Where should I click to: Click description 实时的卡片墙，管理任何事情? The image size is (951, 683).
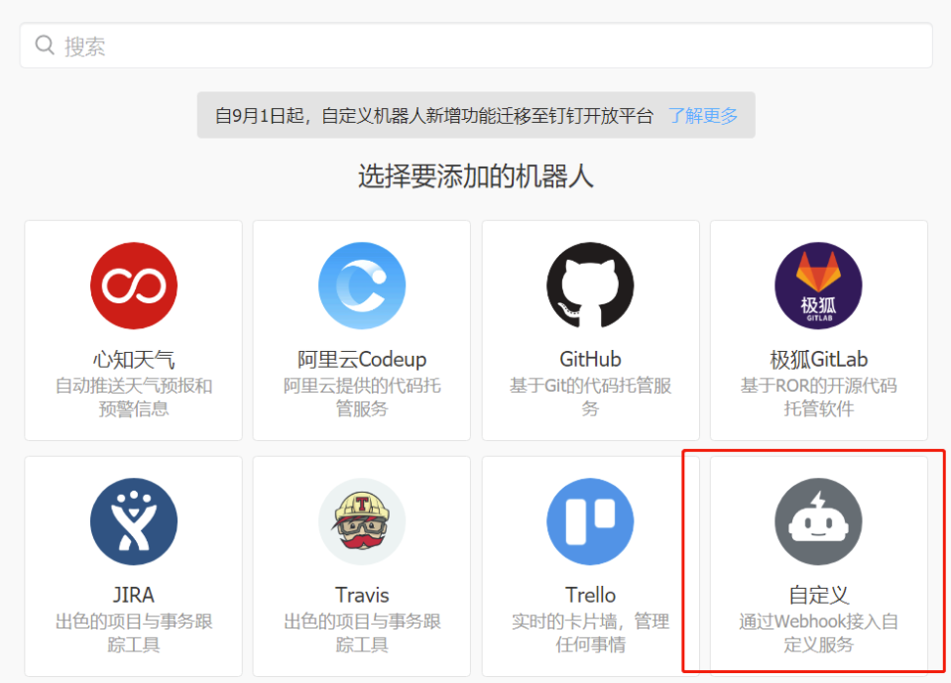tap(590, 632)
